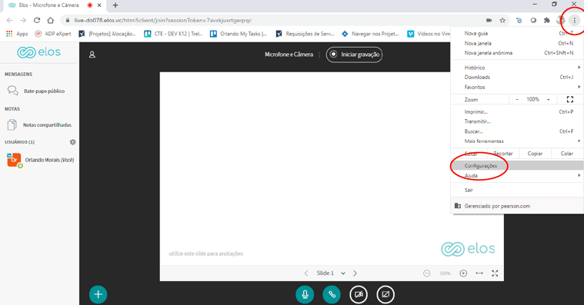Increase Chrome zoom level with plus

[549, 99]
